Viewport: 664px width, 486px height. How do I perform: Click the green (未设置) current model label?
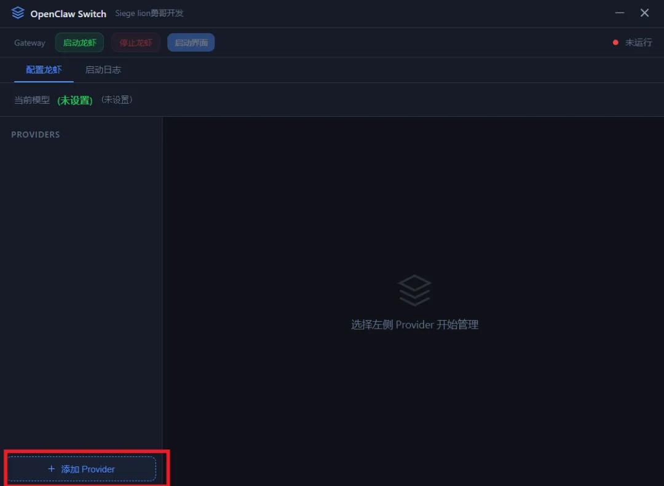click(75, 100)
